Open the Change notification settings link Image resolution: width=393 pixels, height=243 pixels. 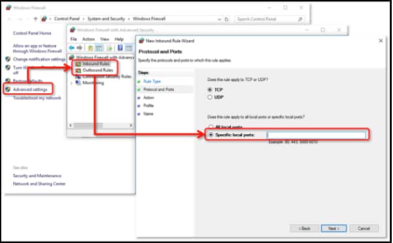(x=39, y=59)
